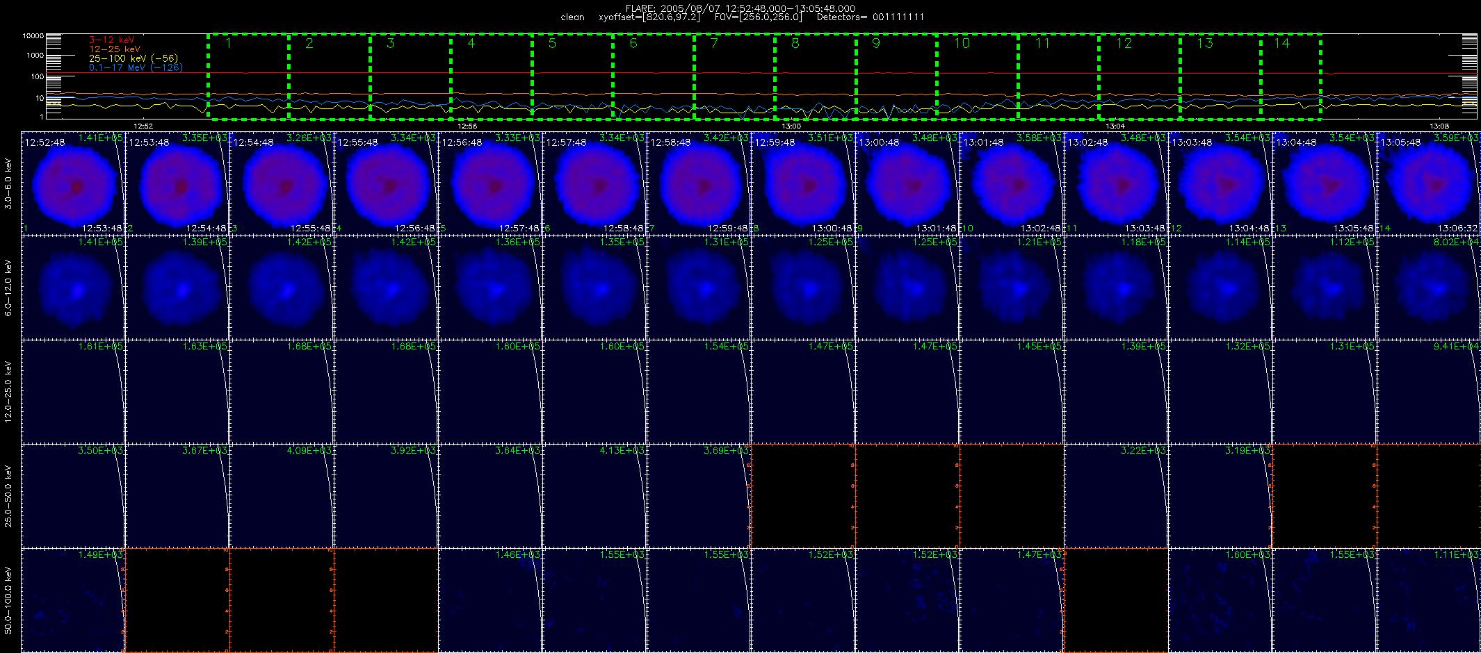Open the 25.0-50.0 keV panel labeled 4.09E+03
The height and width of the screenshot is (653, 1481).
282,496
